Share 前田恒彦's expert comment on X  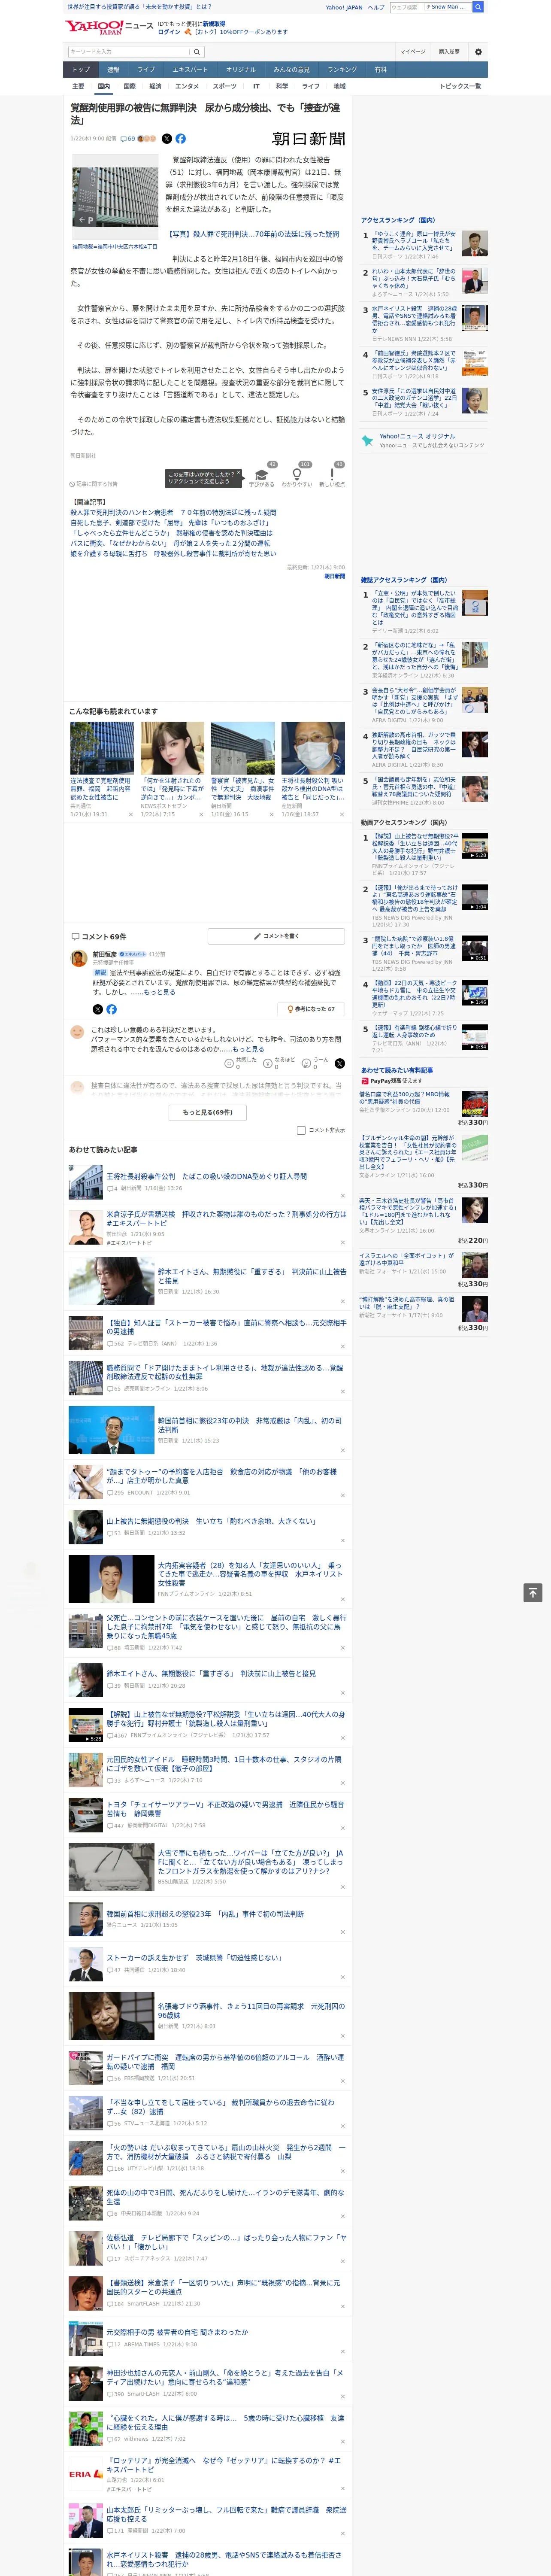point(97,1009)
